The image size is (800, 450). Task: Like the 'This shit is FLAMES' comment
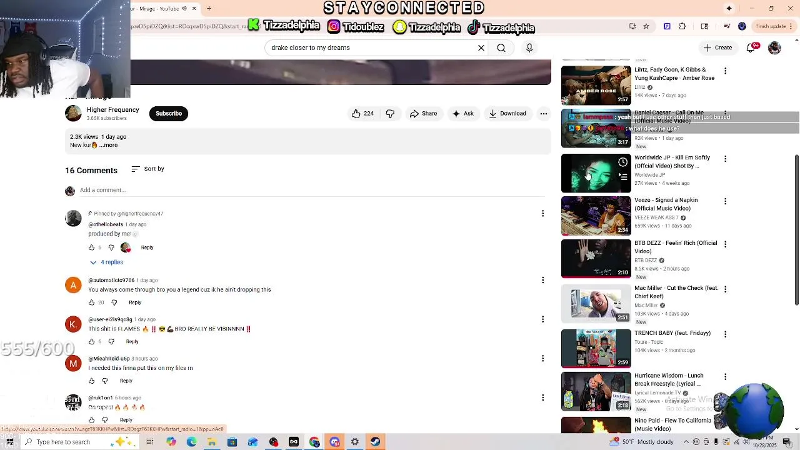coord(91,342)
